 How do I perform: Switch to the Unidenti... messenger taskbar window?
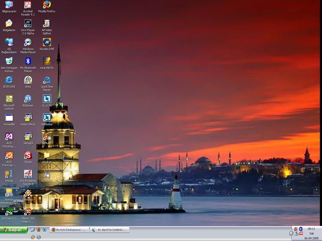pos(109,230)
